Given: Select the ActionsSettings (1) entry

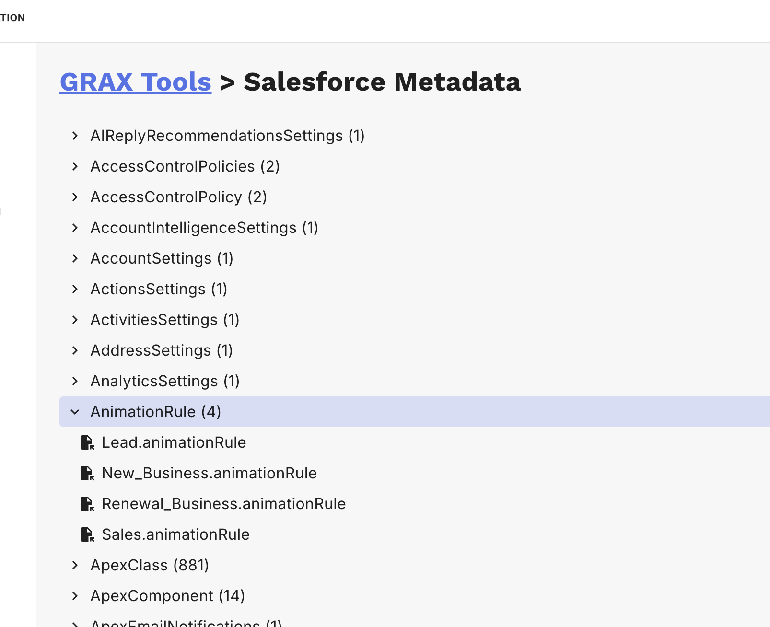Looking at the screenshot, I should coord(159,289).
